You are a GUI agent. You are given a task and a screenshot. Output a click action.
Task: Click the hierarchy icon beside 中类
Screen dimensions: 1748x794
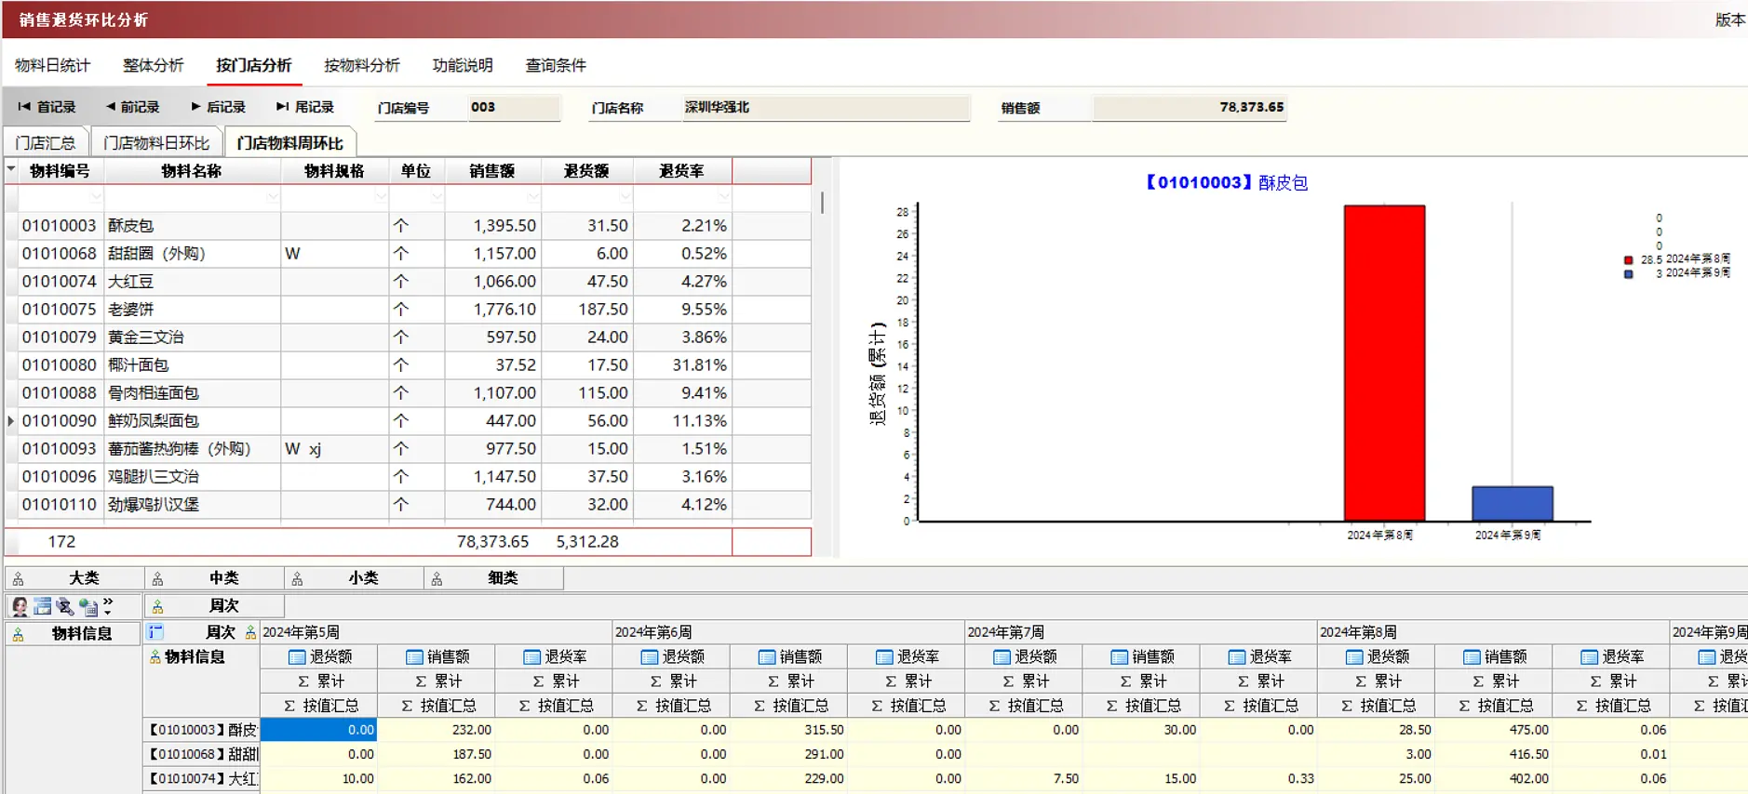pos(158,579)
